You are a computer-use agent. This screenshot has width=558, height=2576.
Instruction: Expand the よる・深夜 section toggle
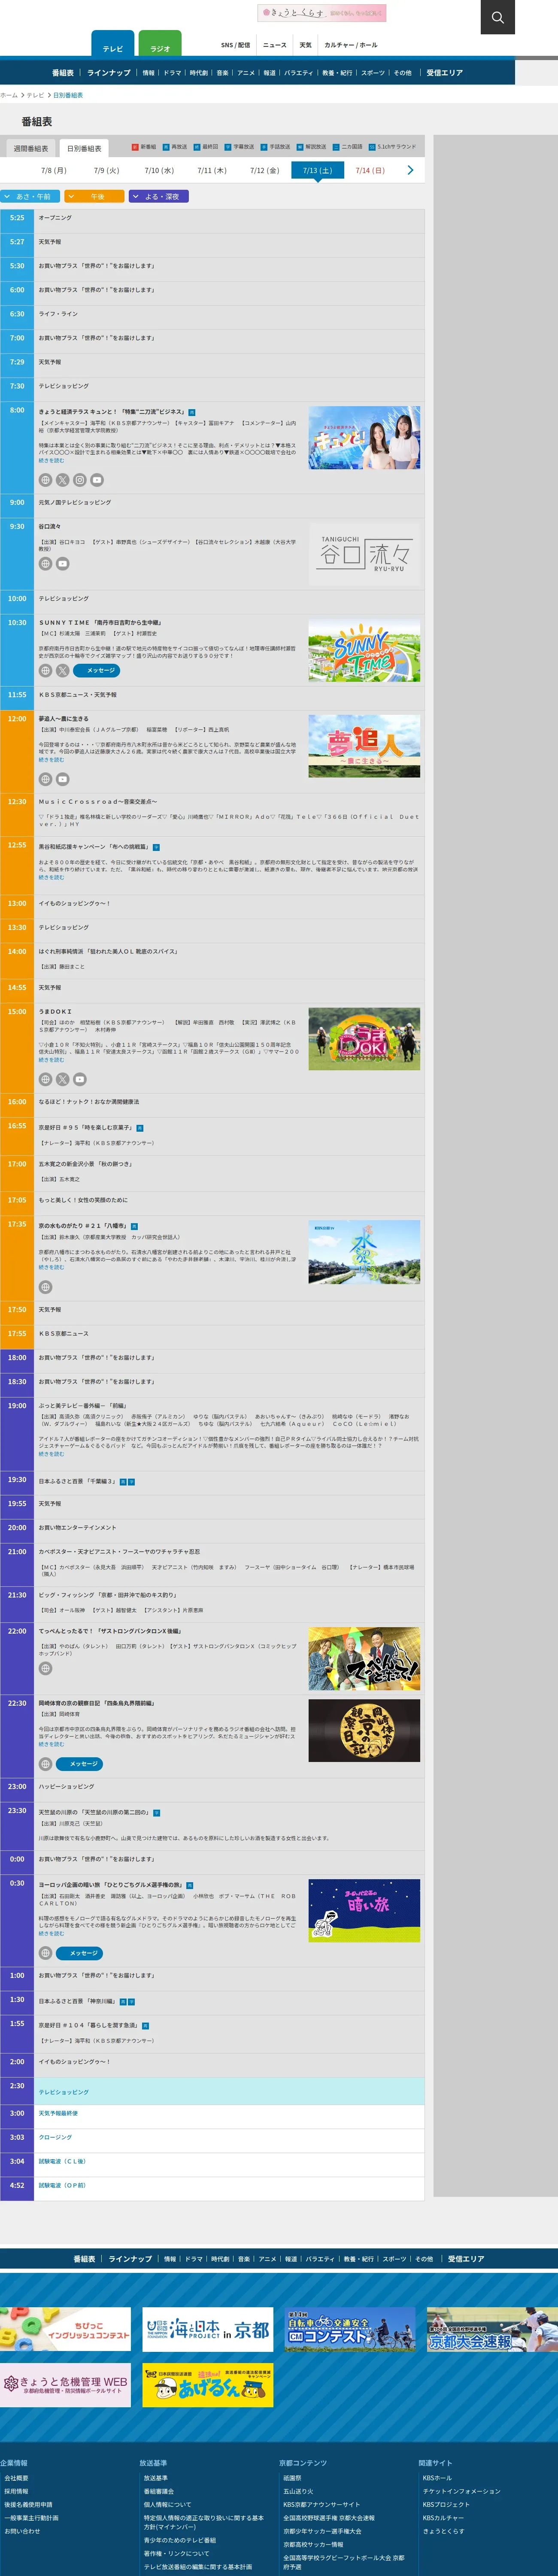click(x=159, y=197)
